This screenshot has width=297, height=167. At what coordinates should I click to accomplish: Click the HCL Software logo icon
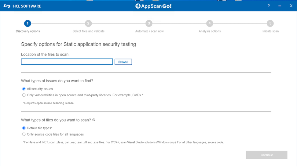click(x=7, y=6)
